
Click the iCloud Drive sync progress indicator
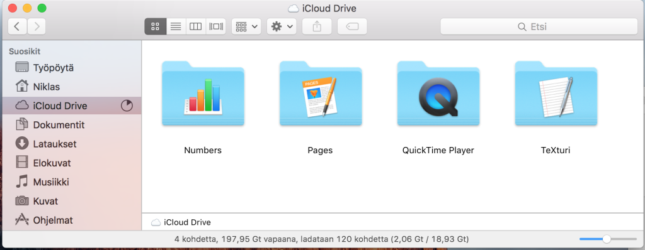tap(127, 106)
